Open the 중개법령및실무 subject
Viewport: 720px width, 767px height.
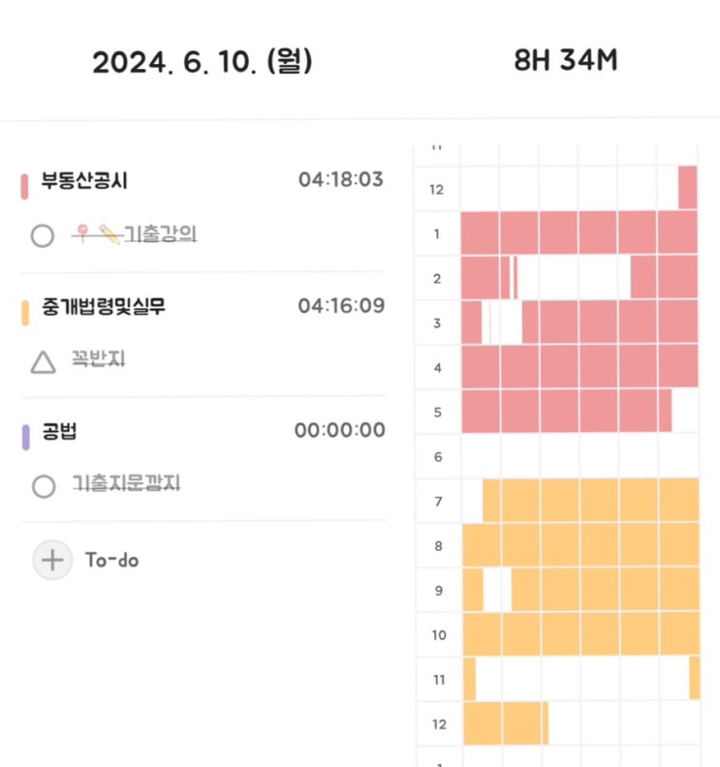110,306
